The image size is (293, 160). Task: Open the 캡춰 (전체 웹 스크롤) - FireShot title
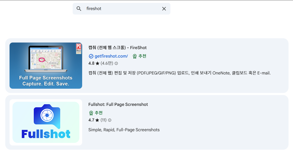118,48
